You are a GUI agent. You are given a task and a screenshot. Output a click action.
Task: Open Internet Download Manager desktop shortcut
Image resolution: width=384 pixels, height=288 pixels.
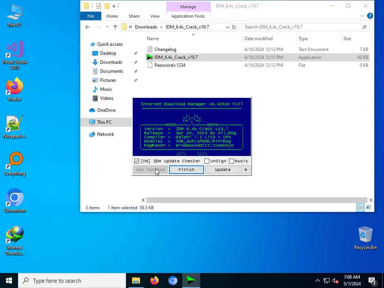(15, 241)
